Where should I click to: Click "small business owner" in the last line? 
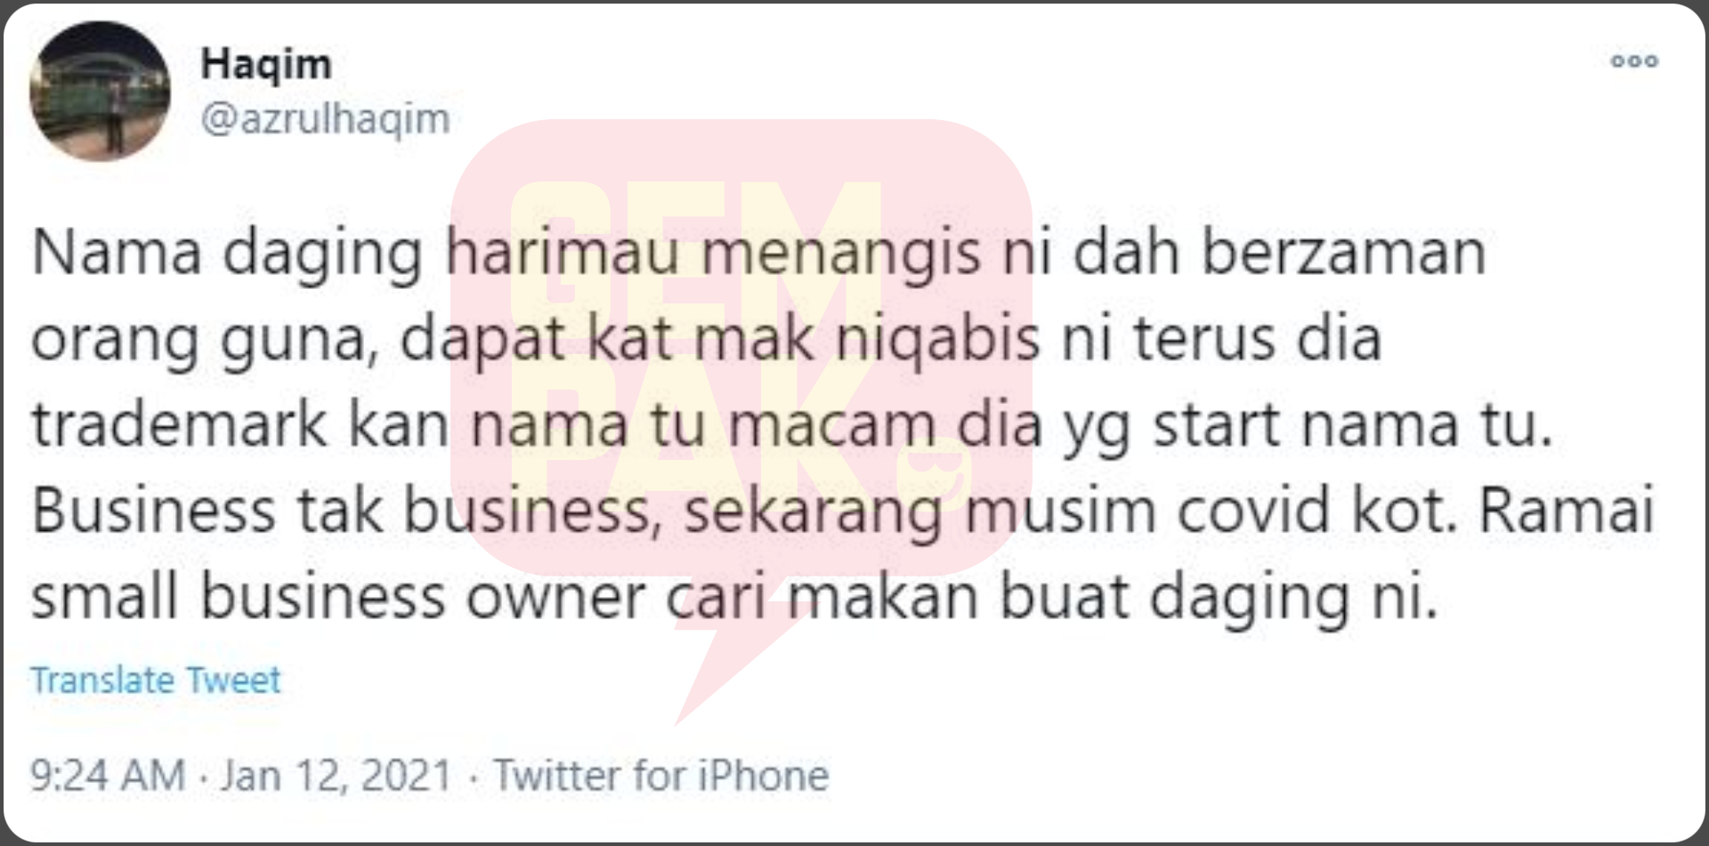[338, 597]
